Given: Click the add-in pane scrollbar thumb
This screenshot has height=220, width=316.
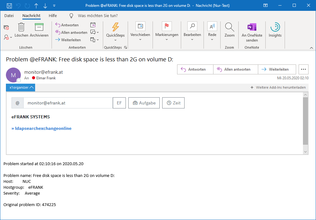Looking at the screenshot, I should coord(305,121).
